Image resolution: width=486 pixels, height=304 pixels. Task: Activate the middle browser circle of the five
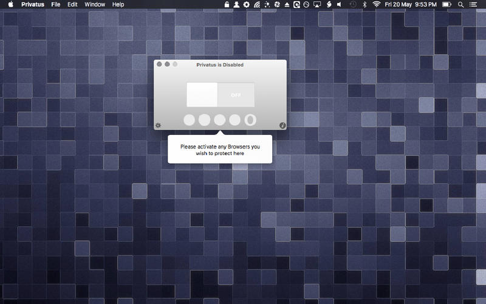pos(220,120)
